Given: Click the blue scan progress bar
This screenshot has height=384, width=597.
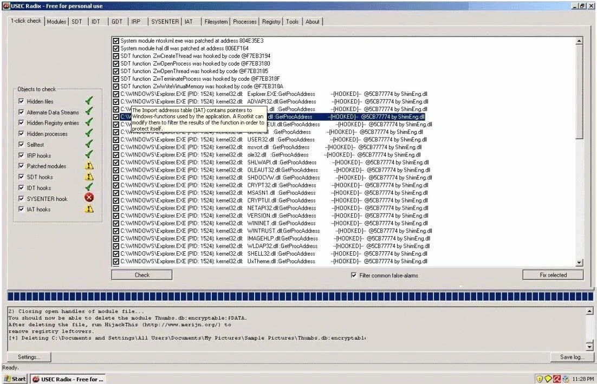Looking at the screenshot, I should tap(300, 296).
